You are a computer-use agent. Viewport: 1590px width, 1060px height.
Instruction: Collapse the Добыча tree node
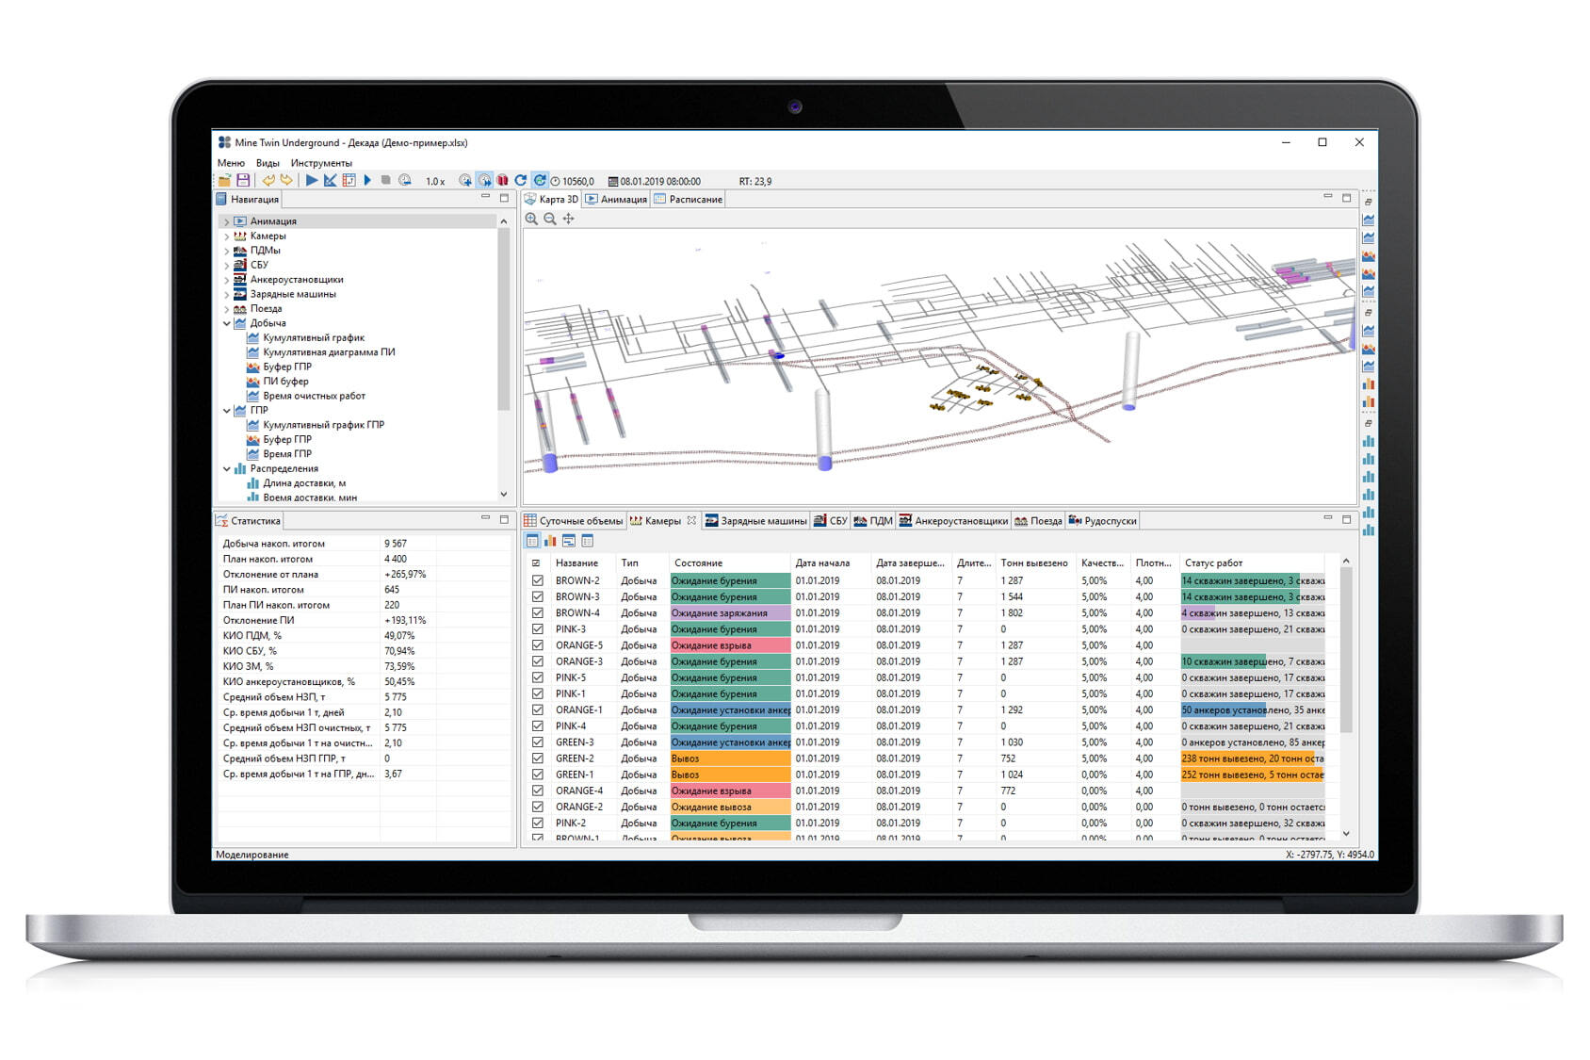click(226, 322)
